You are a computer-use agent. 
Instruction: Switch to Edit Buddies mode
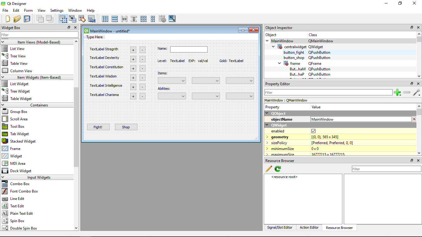click(82, 19)
